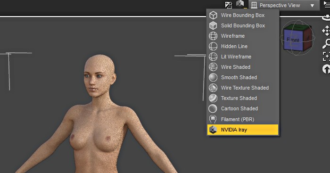Image resolution: width=330 pixels, height=173 pixels.
Task: Click the Lit Wireframe icon
Action: (x=213, y=57)
